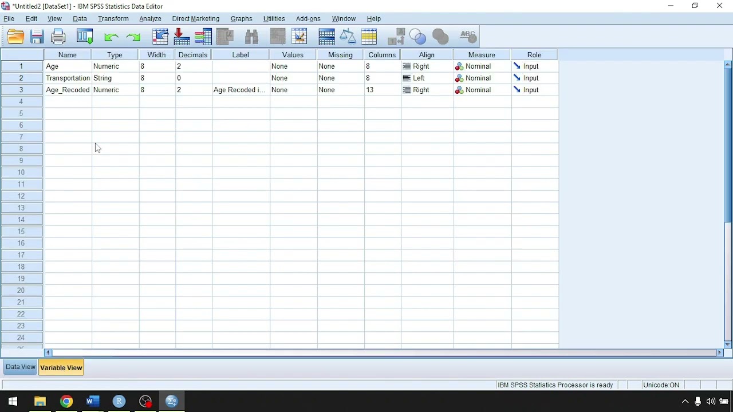The width and height of the screenshot is (733, 412).
Task: Run the ABC spell check icon
Action: (x=468, y=37)
